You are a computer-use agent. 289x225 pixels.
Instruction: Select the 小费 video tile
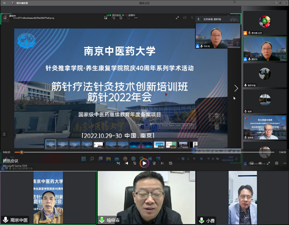click(243, 198)
